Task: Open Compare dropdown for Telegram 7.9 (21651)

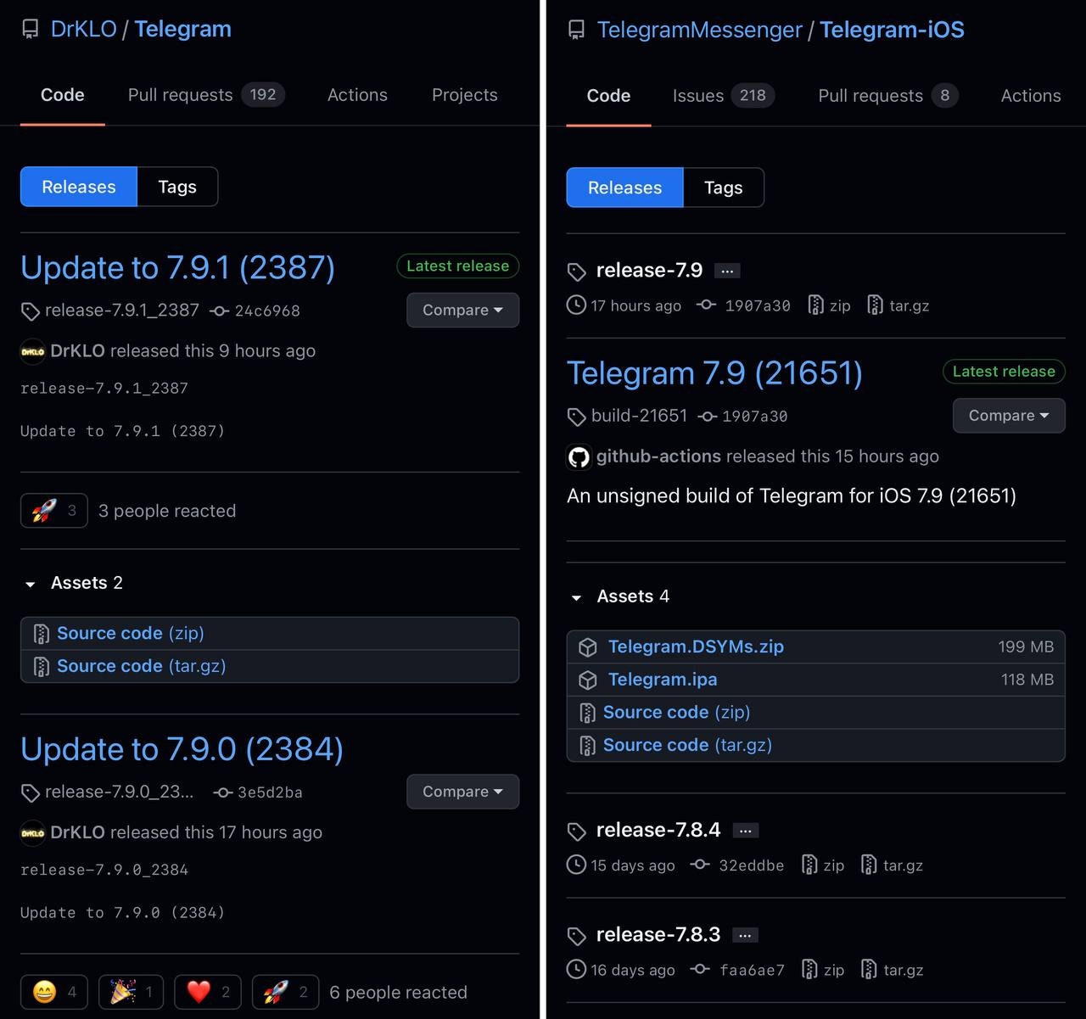Action: 1009,416
